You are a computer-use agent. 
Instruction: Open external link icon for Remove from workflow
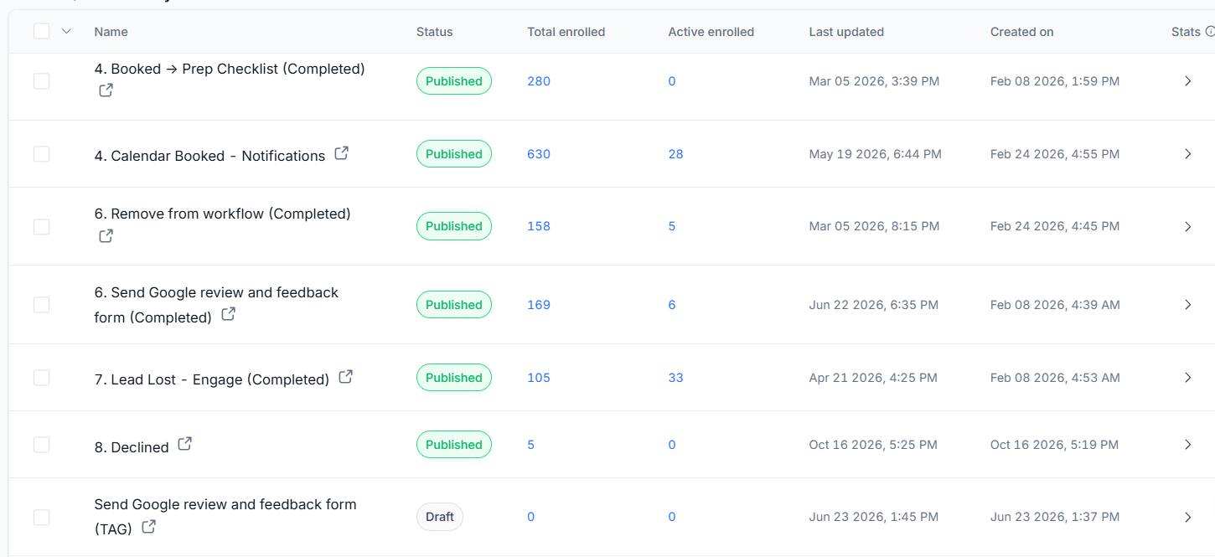point(106,236)
